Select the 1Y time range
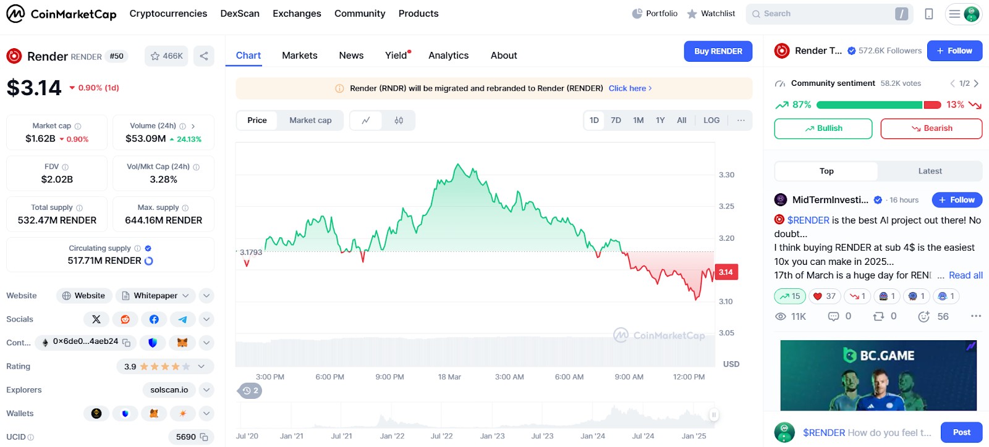This screenshot has width=989, height=447. pos(660,120)
